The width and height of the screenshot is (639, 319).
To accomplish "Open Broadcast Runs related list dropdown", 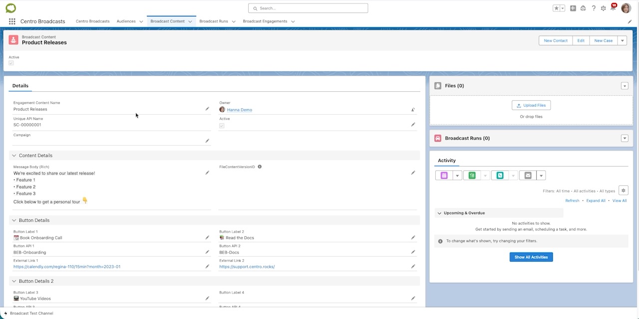I will tap(625, 138).
